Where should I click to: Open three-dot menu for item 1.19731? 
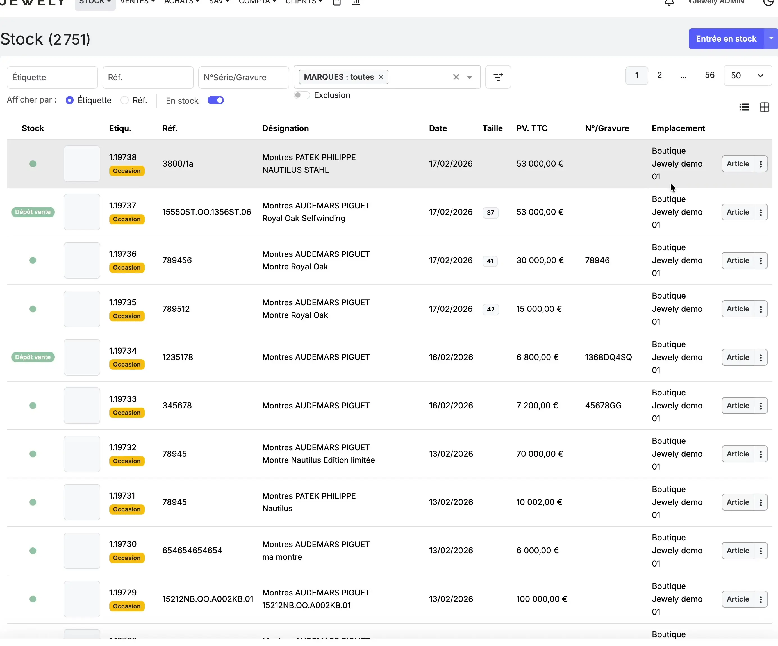761,502
